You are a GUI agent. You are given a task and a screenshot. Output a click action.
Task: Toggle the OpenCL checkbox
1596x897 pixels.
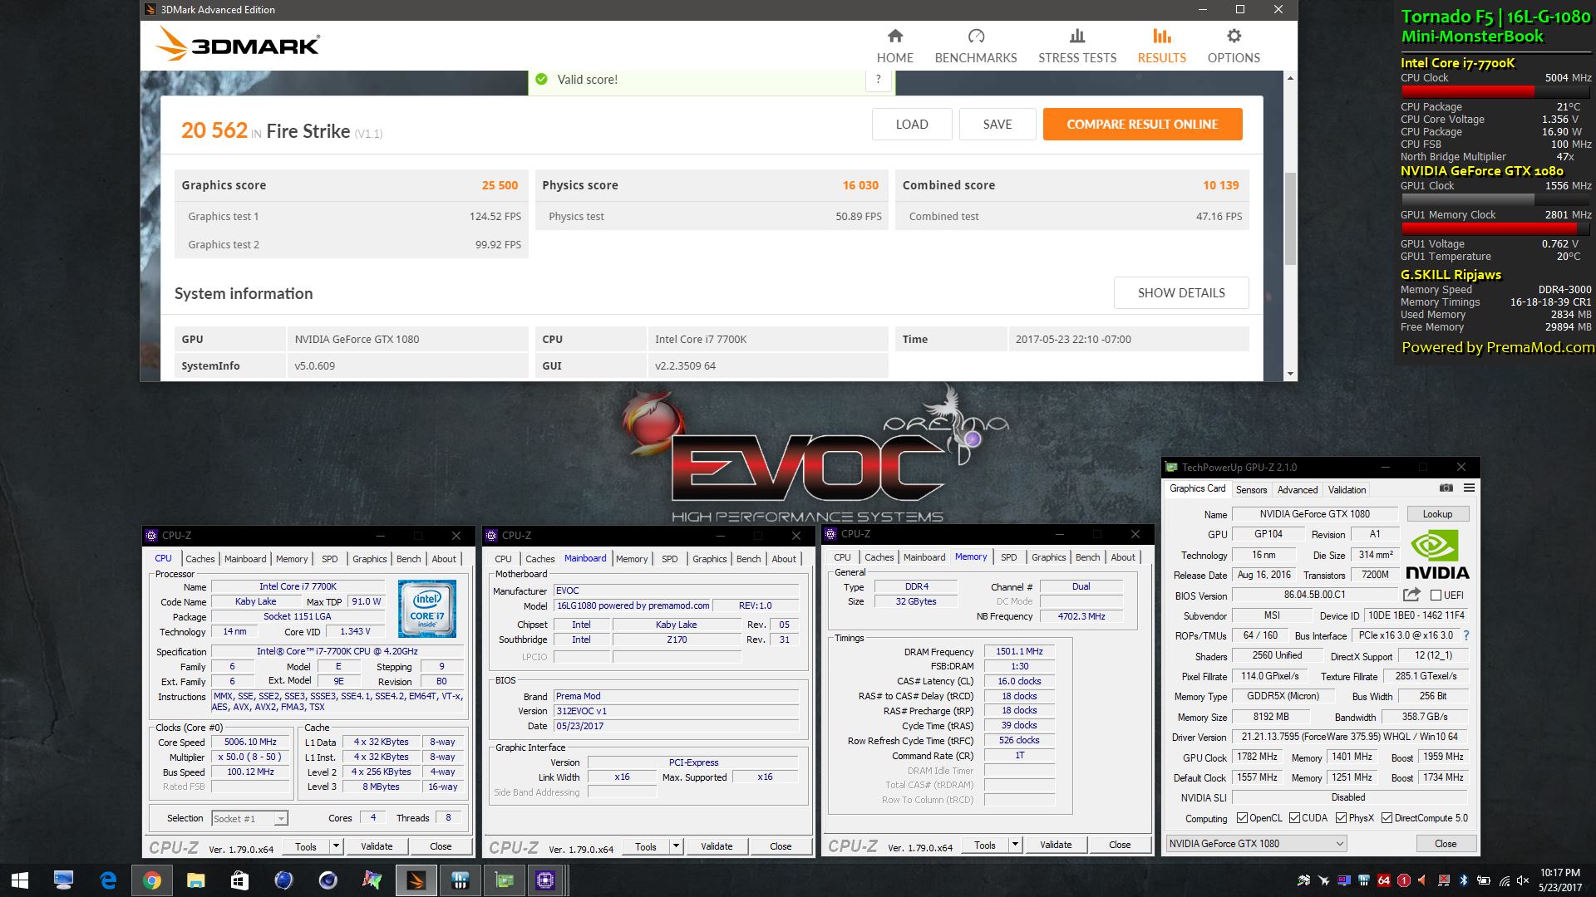(x=1242, y=818)
